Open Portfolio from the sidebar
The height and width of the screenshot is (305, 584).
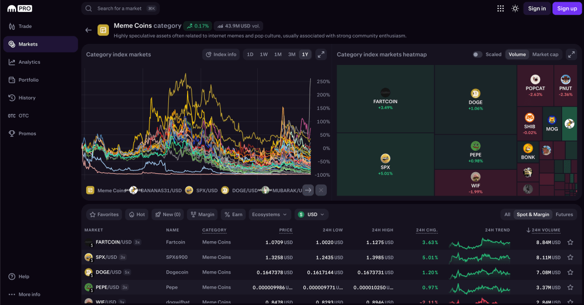click(29, 80)
